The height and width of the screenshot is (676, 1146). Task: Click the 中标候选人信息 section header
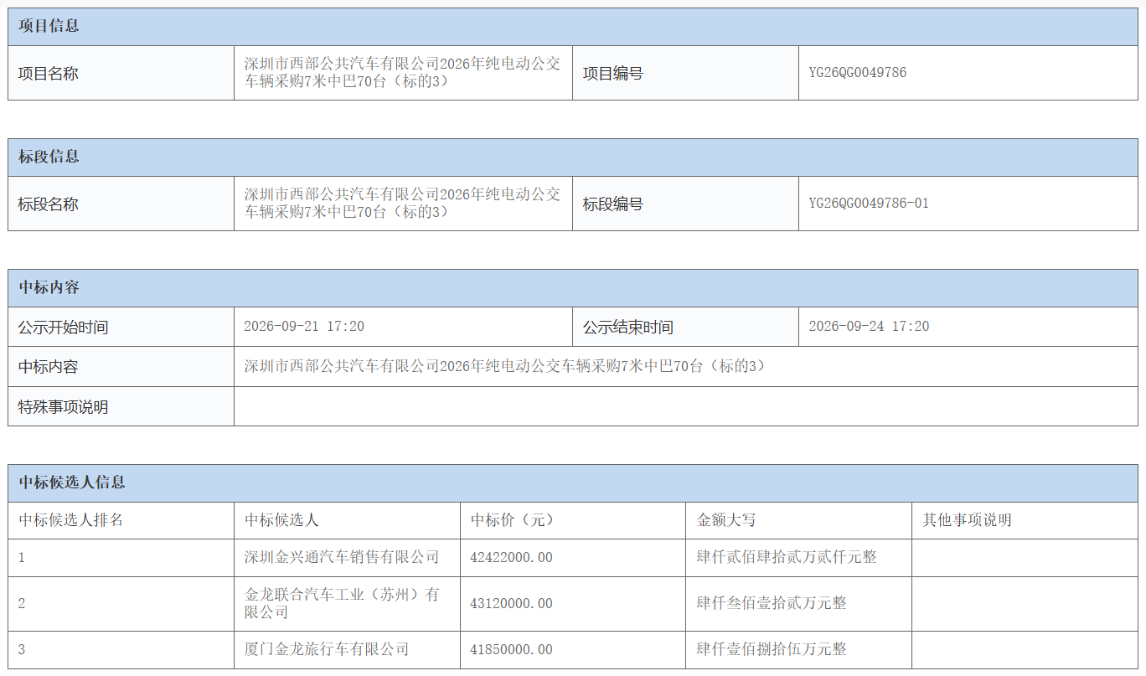pos(573,483)
